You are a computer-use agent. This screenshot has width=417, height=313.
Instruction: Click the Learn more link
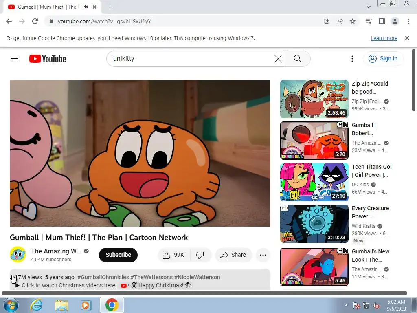pos(384,38)
